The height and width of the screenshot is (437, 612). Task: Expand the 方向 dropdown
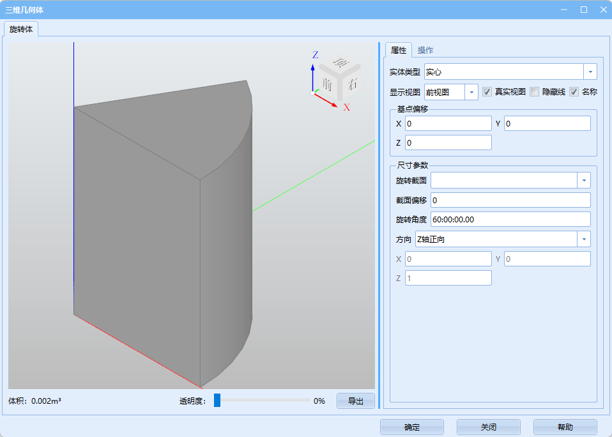coord(583,239)
